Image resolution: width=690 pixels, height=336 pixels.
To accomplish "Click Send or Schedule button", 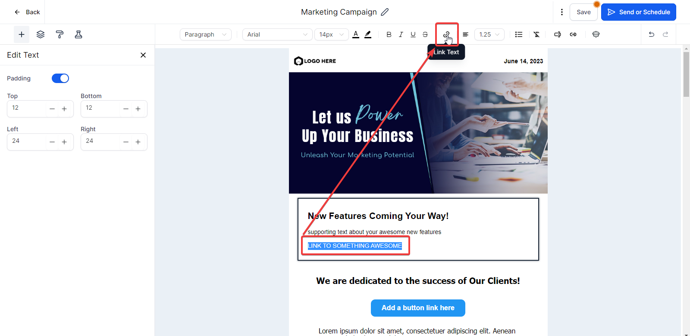I will coord(639,12).
